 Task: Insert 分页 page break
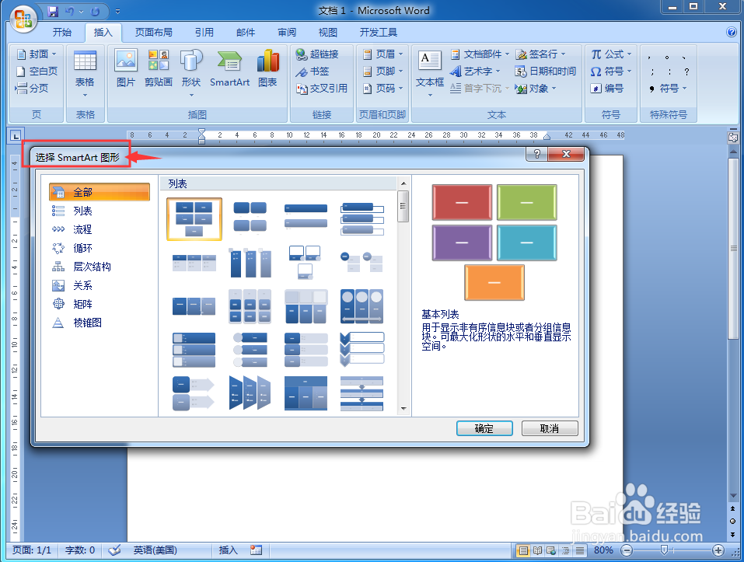(x=33, y=89)
